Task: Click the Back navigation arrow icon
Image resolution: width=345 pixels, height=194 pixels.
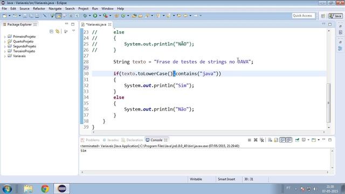Action: pyautogui.click(x=185, y=16)
